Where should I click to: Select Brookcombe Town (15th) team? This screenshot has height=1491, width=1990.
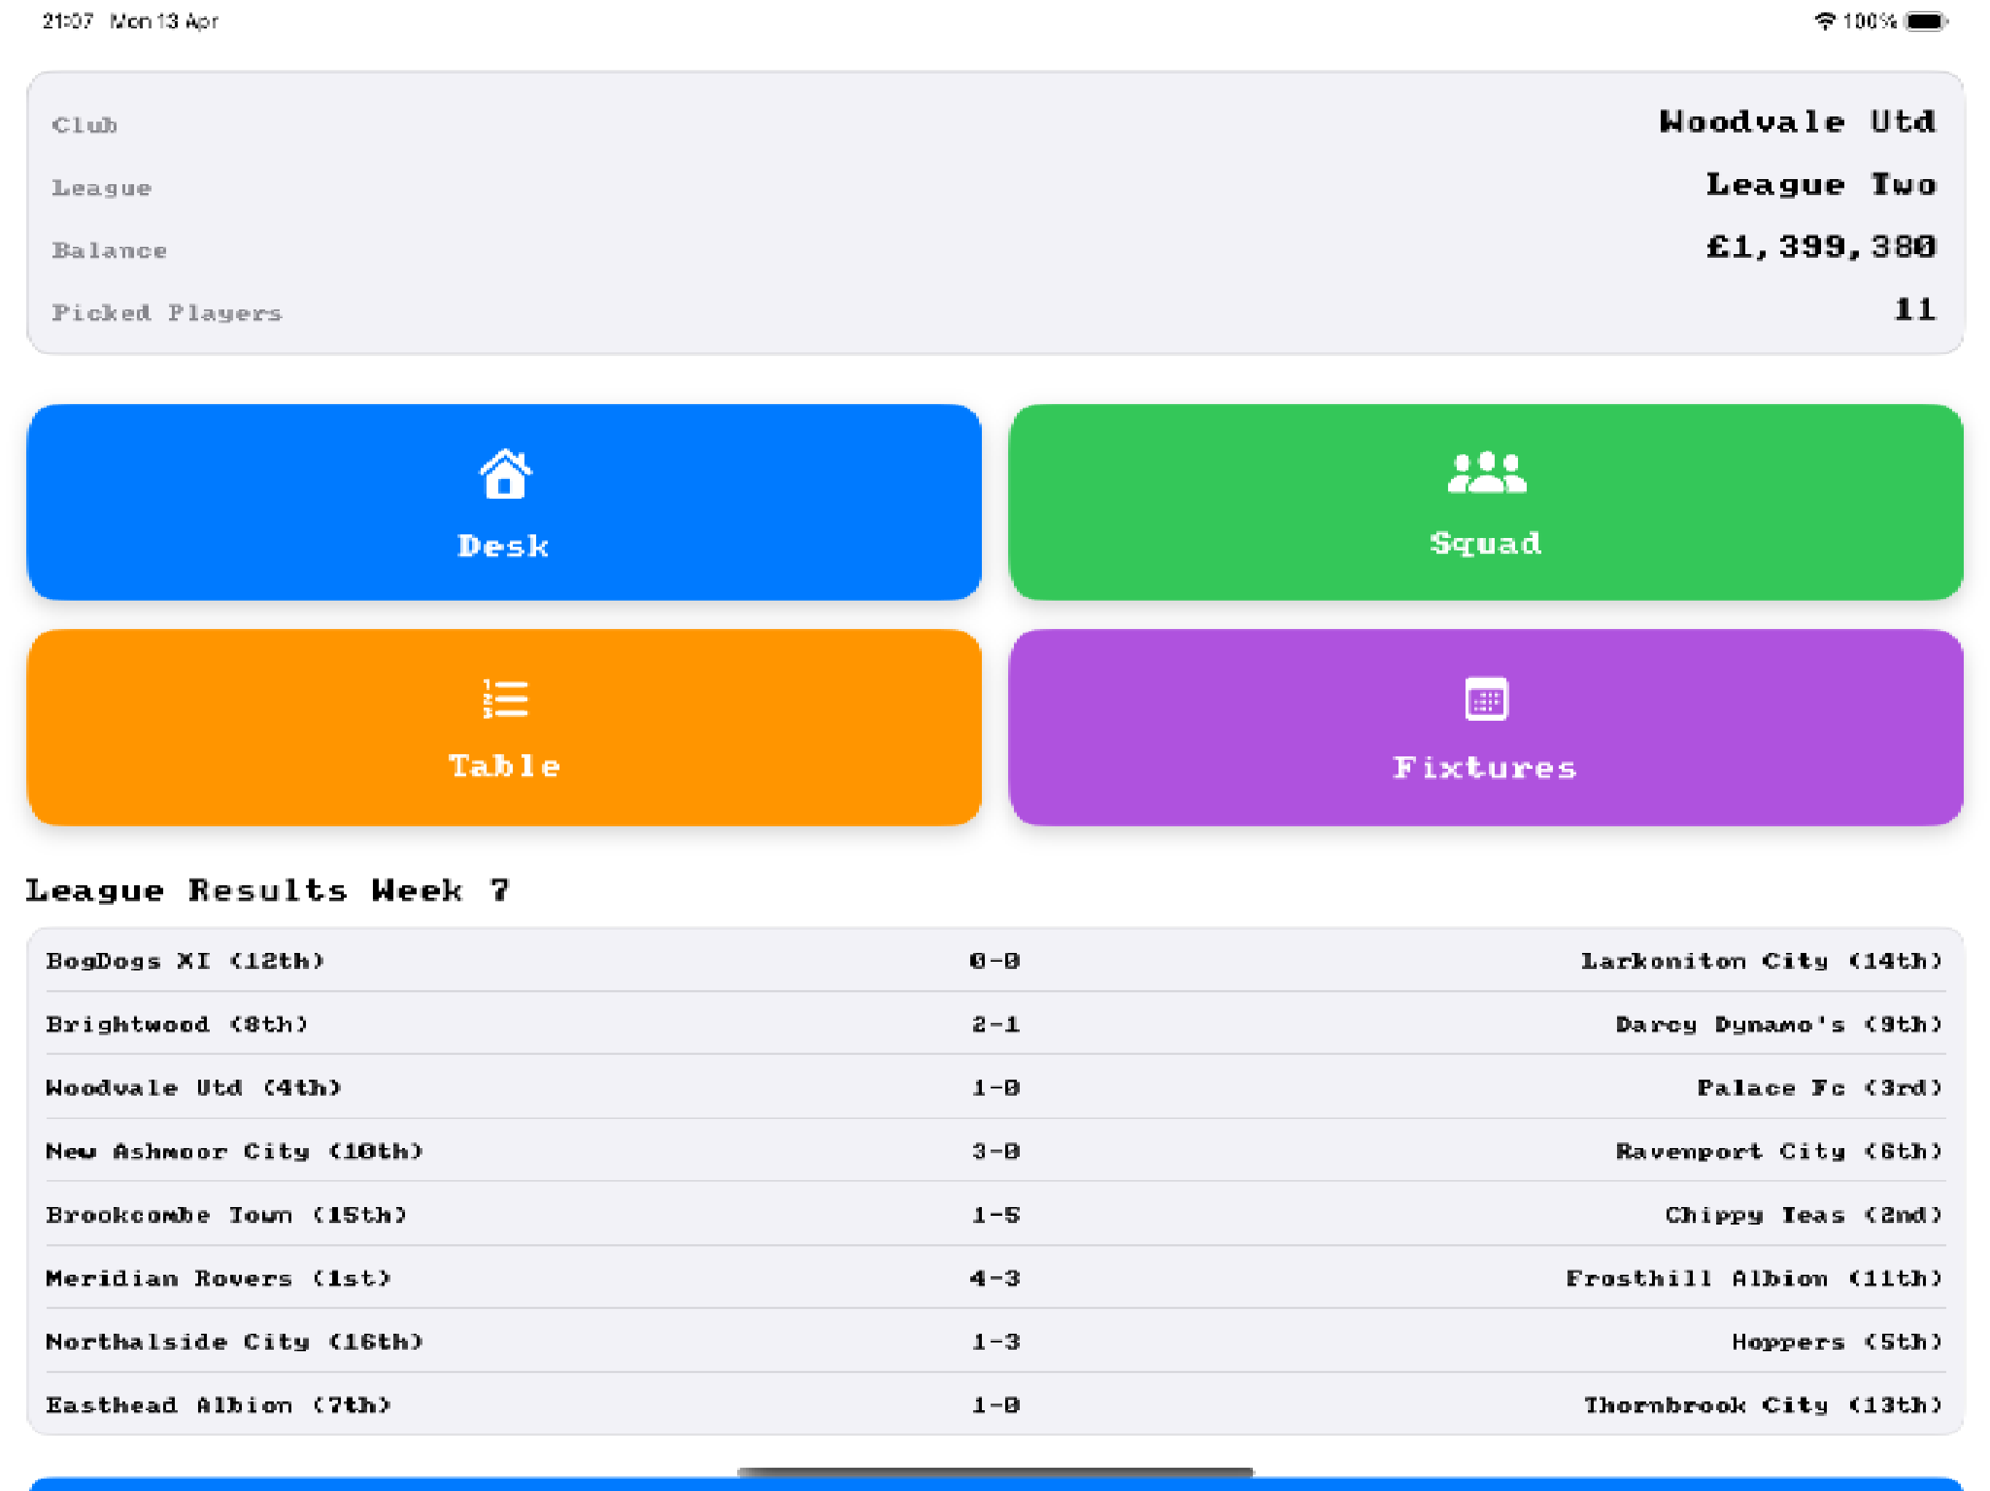point(226,1215)
